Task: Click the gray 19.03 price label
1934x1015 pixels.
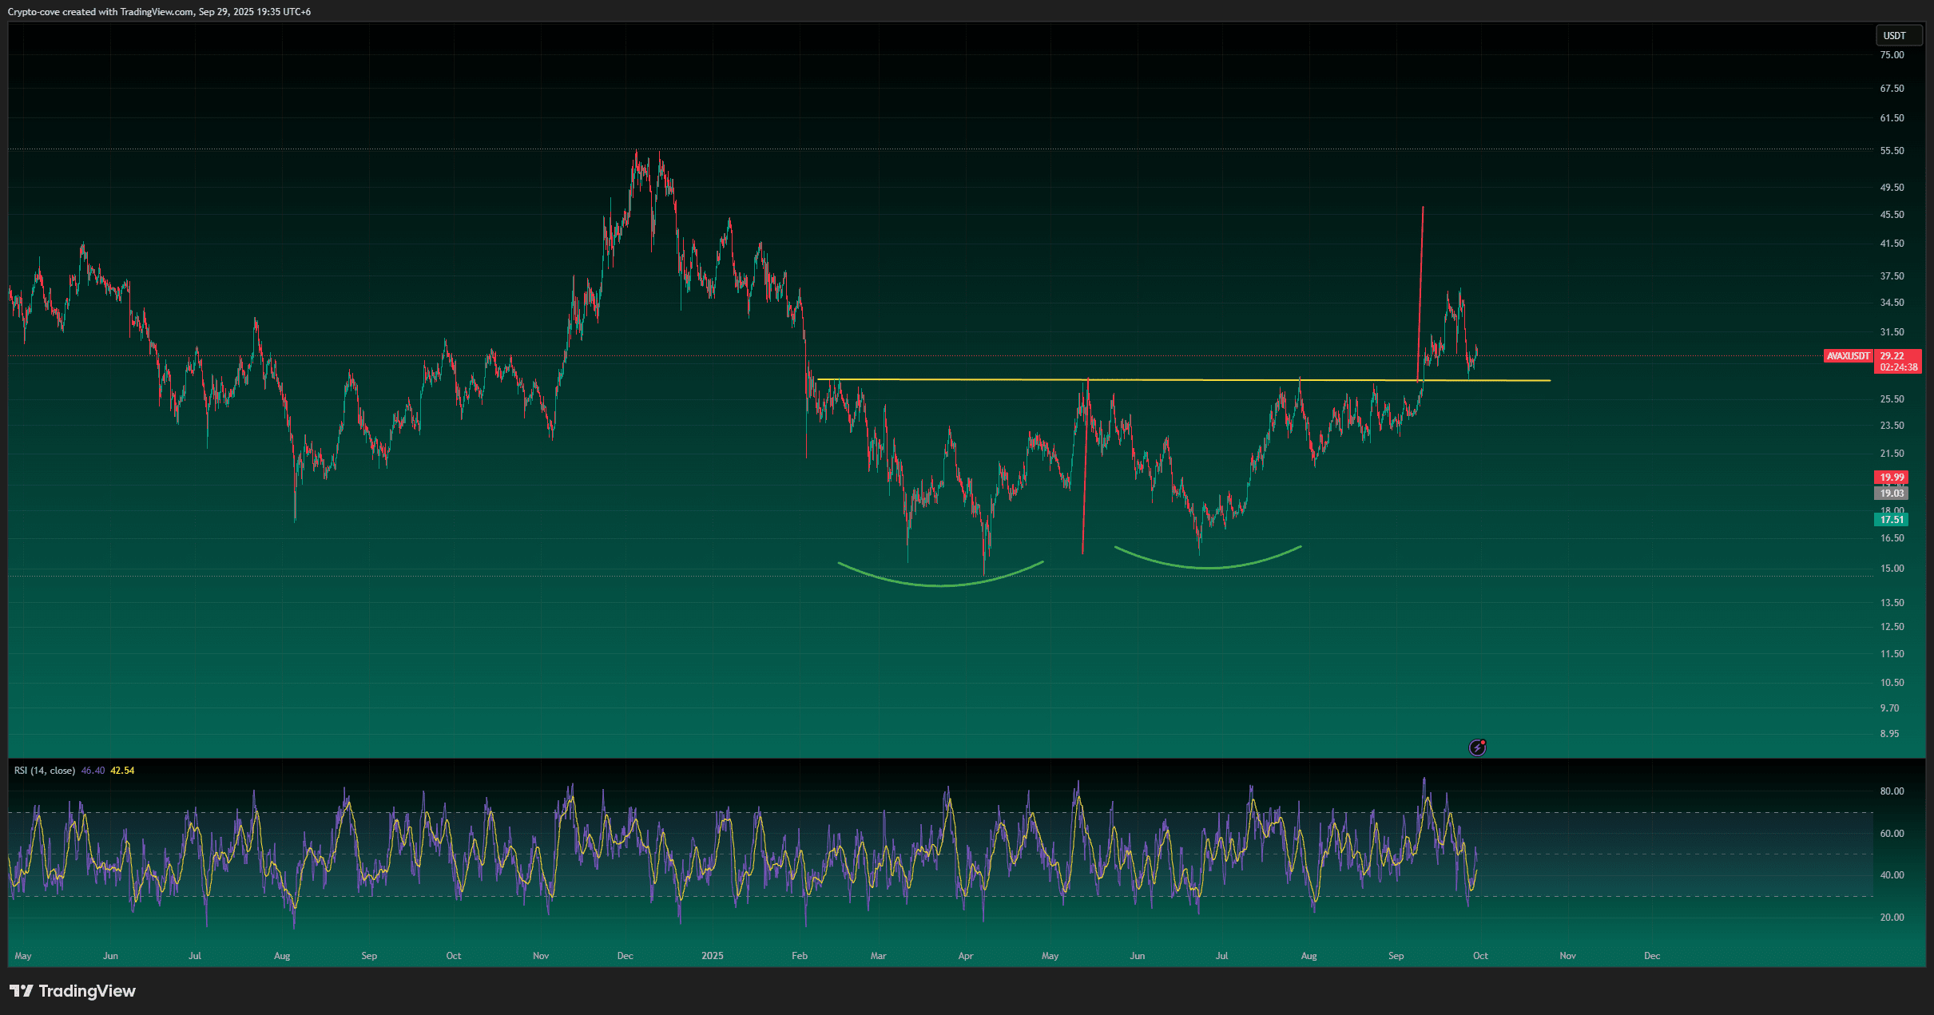Action: click(1891, 494)
